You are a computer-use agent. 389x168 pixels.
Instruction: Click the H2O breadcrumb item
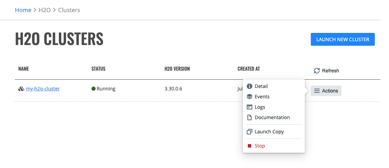[45, 10]
